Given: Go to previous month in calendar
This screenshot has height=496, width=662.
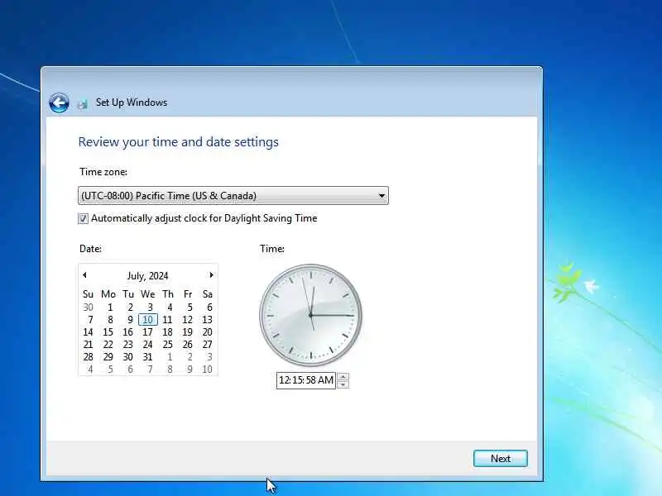Looking at the screenshot, I should (84, 275).
